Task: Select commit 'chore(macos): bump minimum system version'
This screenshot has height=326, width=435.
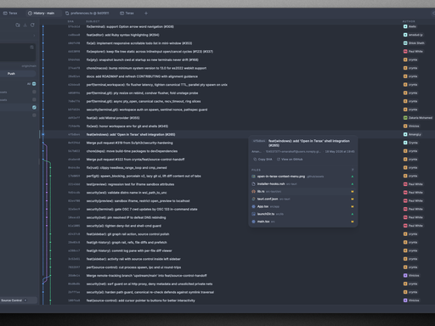Action: tap(237, 68)
